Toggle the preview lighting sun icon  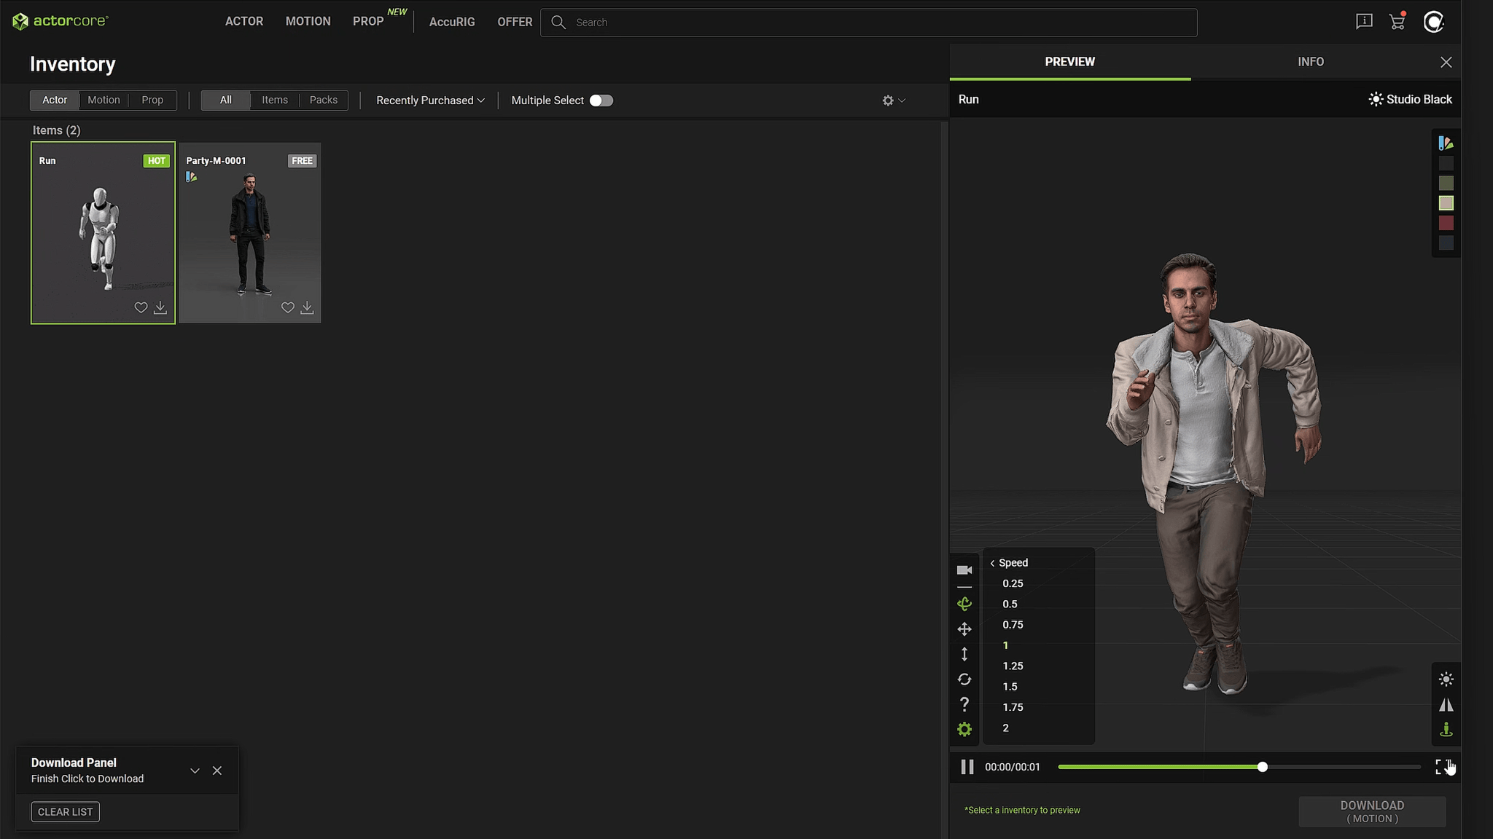[1446, 679]
